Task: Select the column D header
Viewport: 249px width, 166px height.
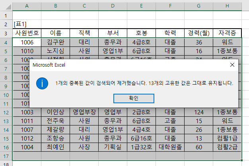Action: click(113, 6)
